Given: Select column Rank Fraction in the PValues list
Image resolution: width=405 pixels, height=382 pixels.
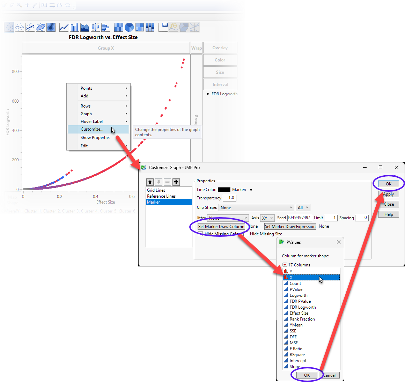Looking at the screenshot, I should pos(311,319).
